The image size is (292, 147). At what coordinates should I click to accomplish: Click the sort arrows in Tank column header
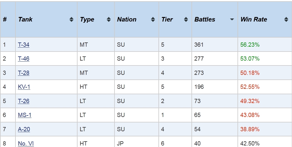[x=71, y=19]
